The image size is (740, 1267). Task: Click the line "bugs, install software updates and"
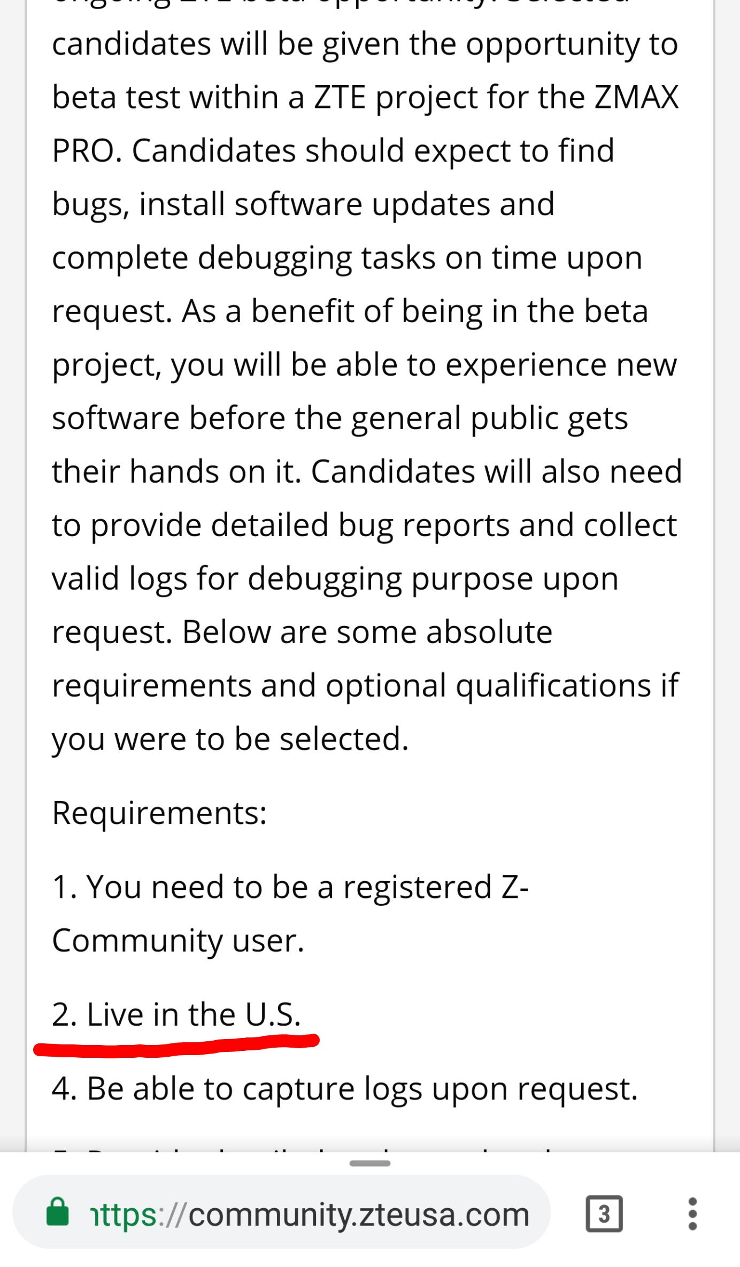pyautogui.click(x=303, y=205)
